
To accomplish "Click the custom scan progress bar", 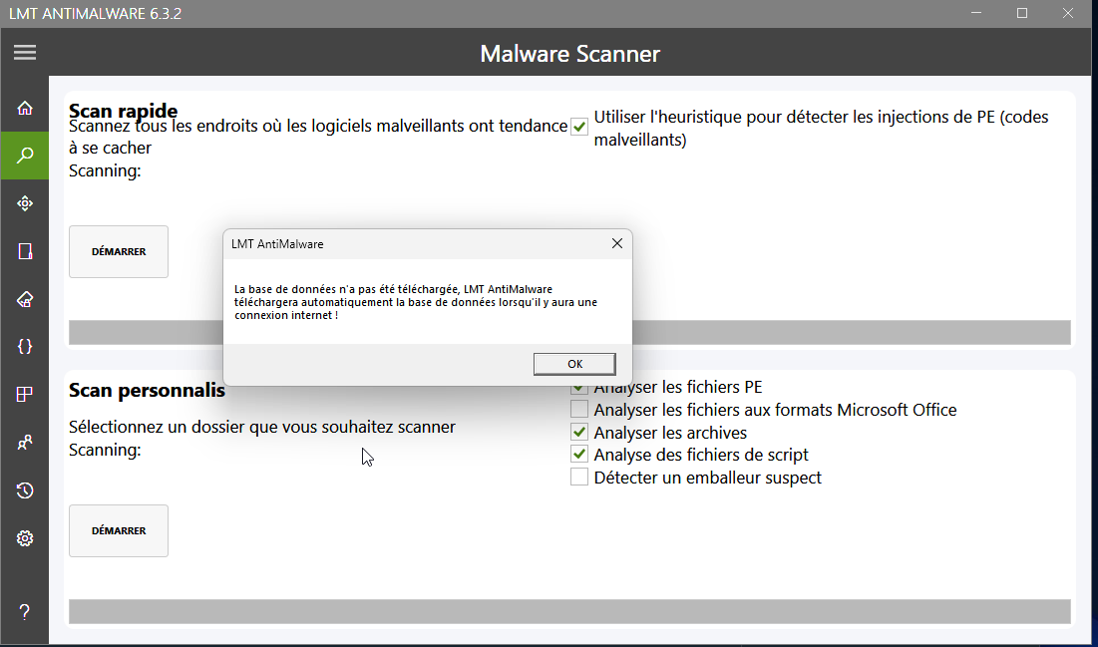I will click(x=569, y=611).
